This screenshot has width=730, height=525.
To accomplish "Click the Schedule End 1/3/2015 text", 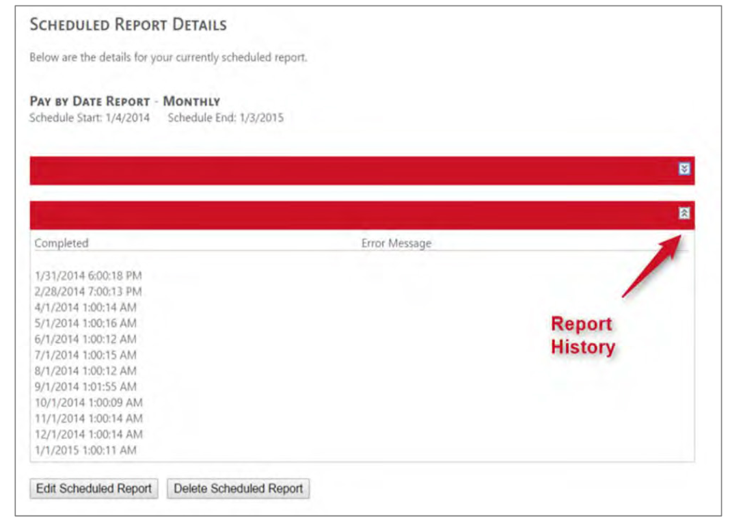I will tap(226, 118).
